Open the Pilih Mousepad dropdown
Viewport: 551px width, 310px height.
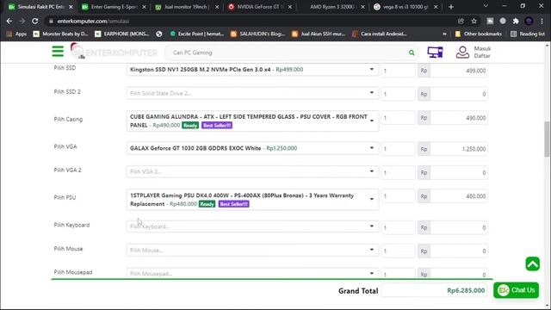click(252, 274)
